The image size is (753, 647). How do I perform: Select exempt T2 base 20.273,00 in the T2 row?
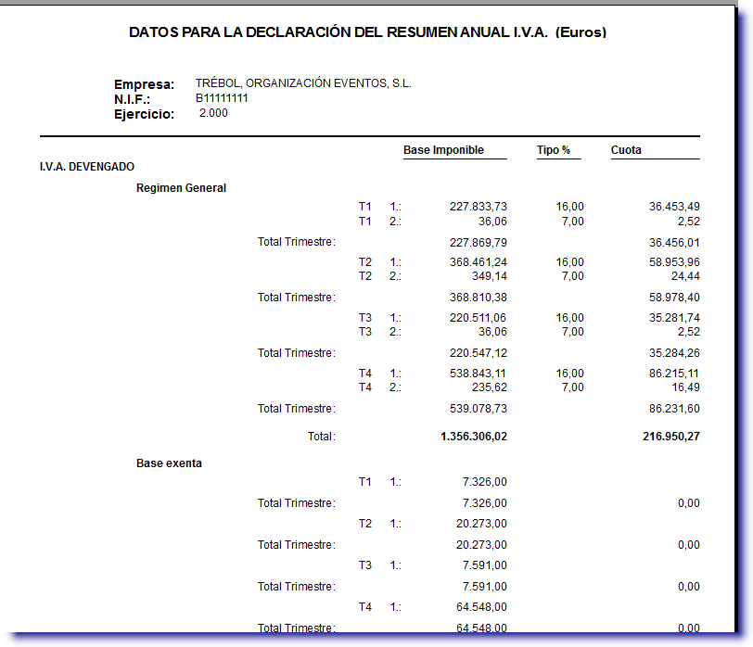click(481, 524)
